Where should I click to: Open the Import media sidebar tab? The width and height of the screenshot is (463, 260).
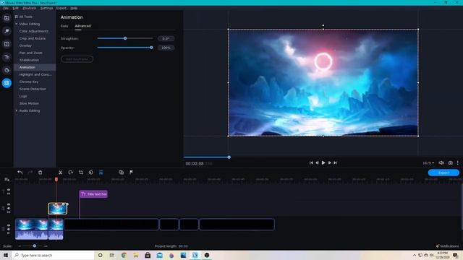(x=7, y=18)
